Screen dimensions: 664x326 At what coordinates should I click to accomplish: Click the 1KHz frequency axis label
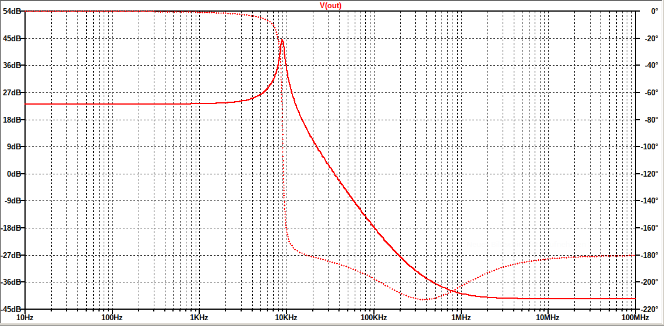[x=199, y=317]
